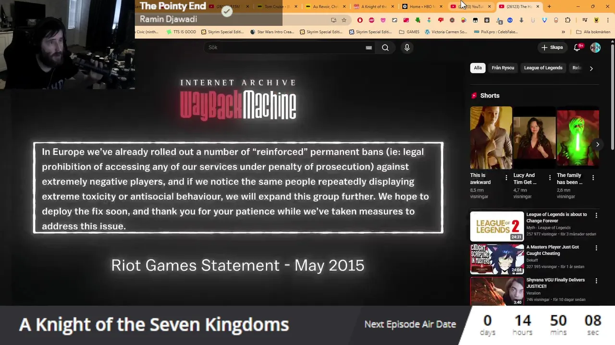Click the 'Veralion' channel name
Image resolution: width=615 pixels, height=345 pixels.
(533, 293)
